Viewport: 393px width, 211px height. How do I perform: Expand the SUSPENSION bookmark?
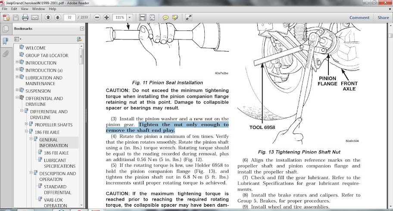[x=17, y=90]
